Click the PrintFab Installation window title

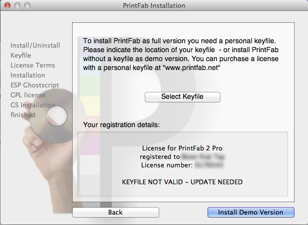[x=154, y=5]
